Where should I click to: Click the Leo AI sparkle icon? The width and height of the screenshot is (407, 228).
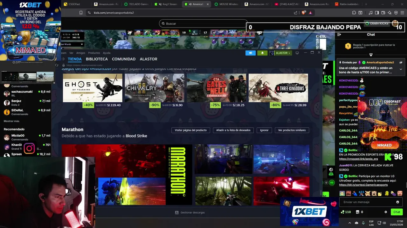click(390, 13)
